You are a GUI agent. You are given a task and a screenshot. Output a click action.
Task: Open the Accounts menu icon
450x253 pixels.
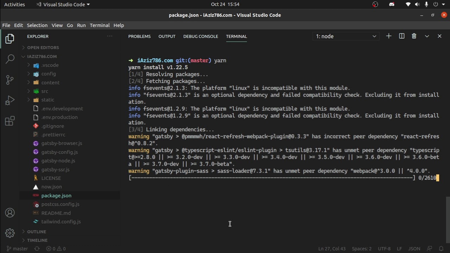(x=10, y=213)
